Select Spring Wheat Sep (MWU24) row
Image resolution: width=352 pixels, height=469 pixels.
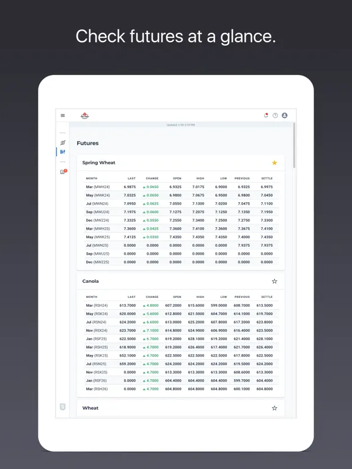[181, 212]
